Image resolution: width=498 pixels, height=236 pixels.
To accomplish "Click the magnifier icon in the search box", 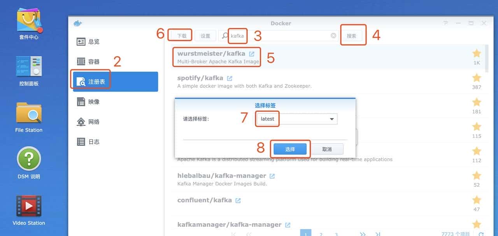I will pyautogui.click(x=225, y=36).
